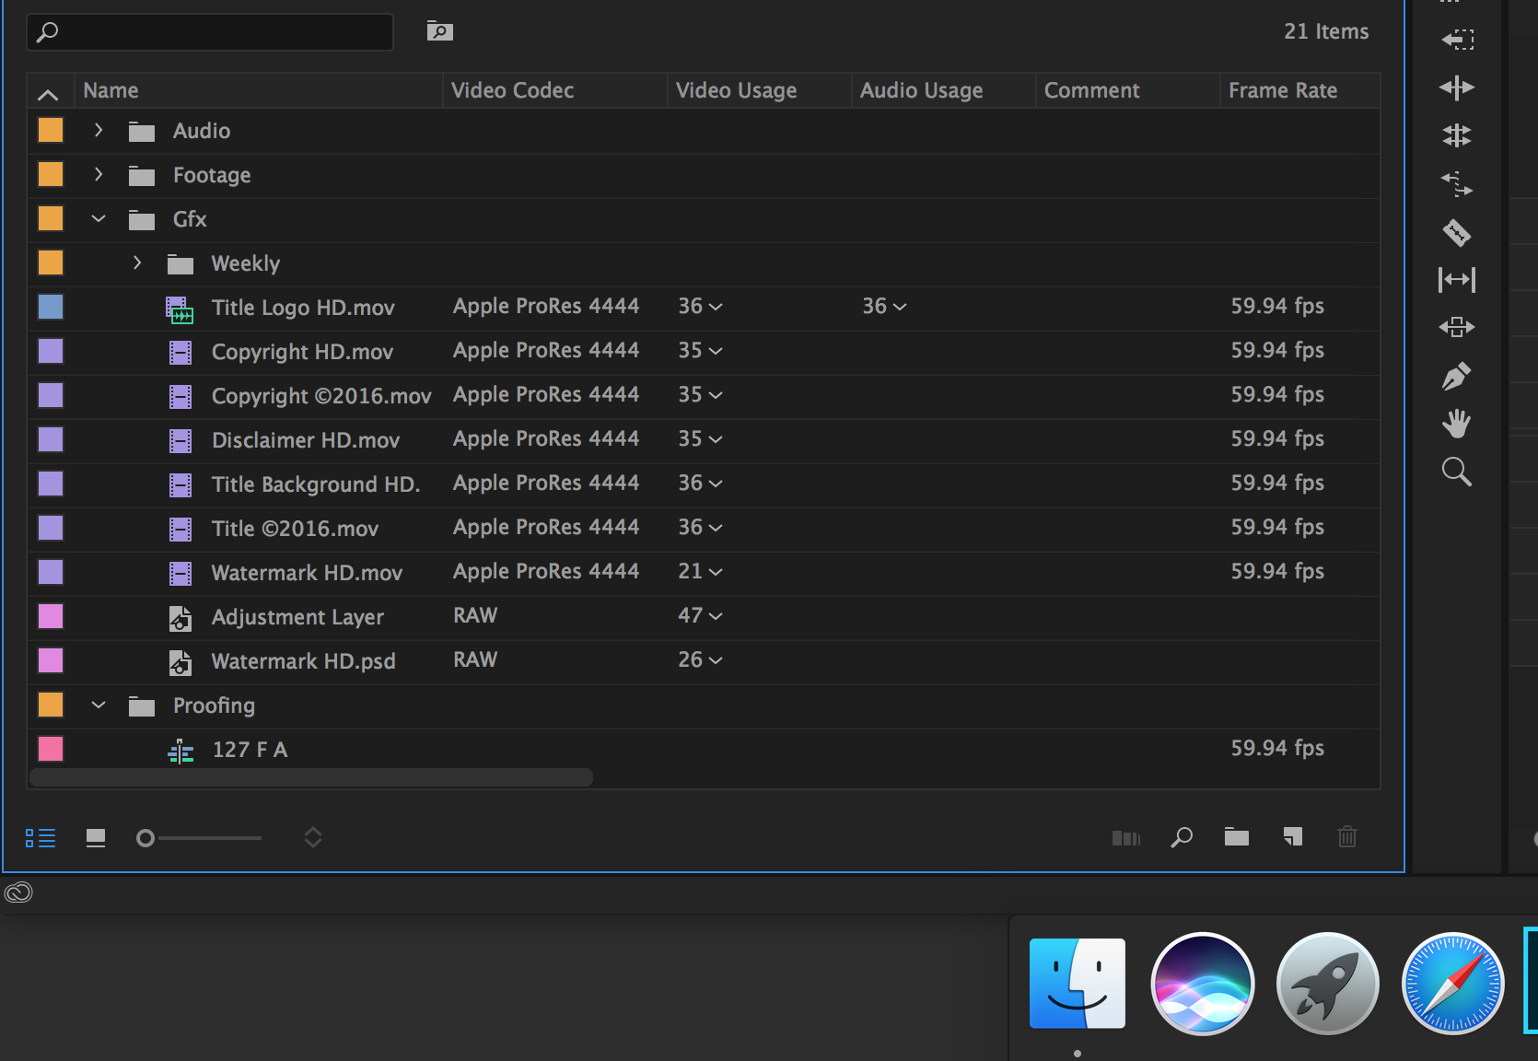
Task: Open audio usage dropdown for Title Logo HD.mov
Action: (x=900, y=307)
